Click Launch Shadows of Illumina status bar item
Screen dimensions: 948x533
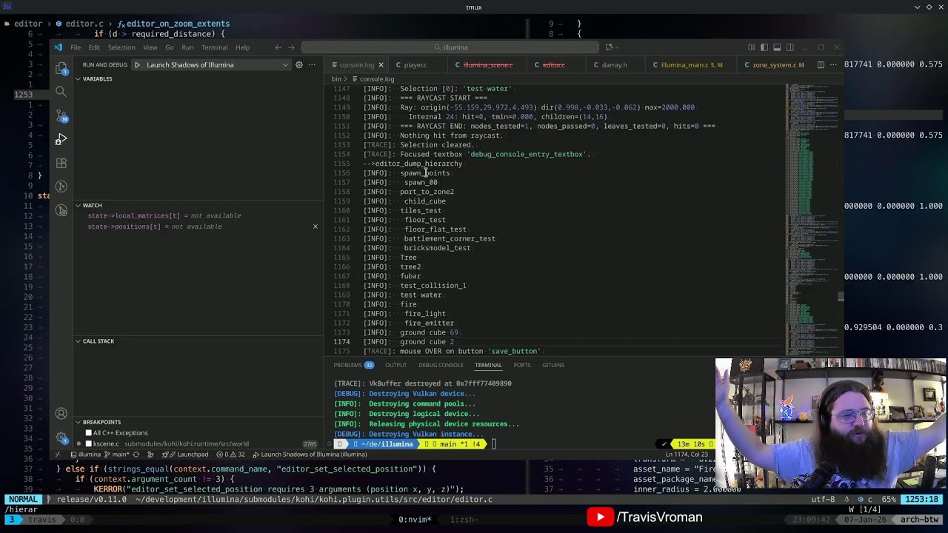coord(310,455)
